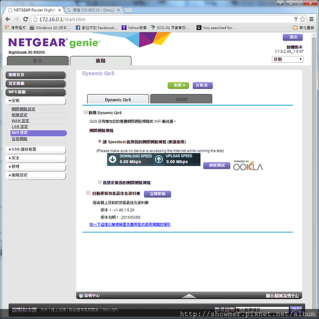Enable the Dynamic QoS checkbox

click(x=86, y=112)
